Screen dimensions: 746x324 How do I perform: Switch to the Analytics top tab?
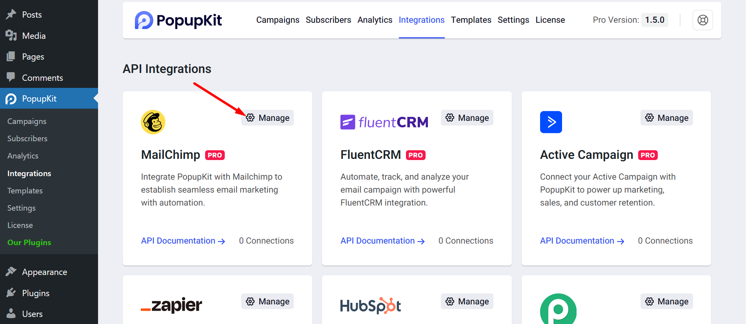375,20
